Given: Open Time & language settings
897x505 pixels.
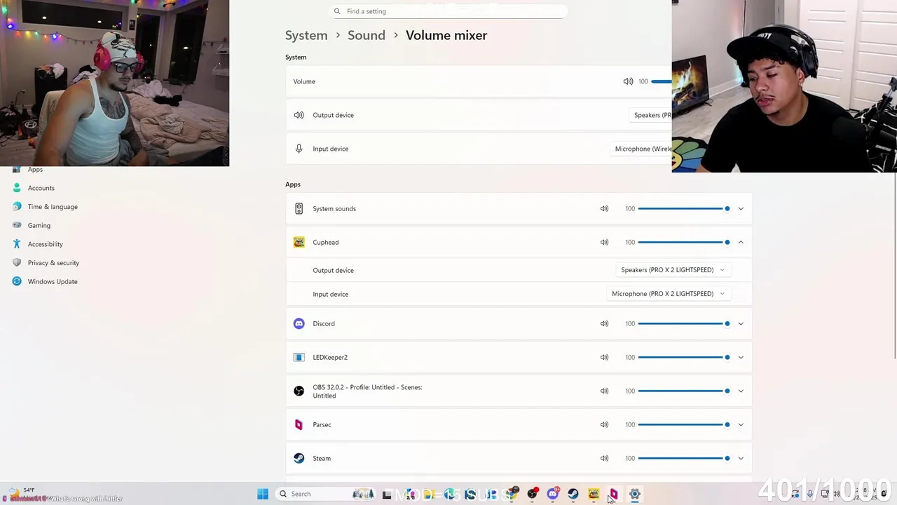Looking at the screenshot, I should [x=53, y=207].
